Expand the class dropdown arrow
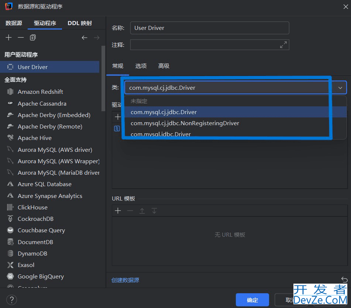 click(x=340, y=88)
